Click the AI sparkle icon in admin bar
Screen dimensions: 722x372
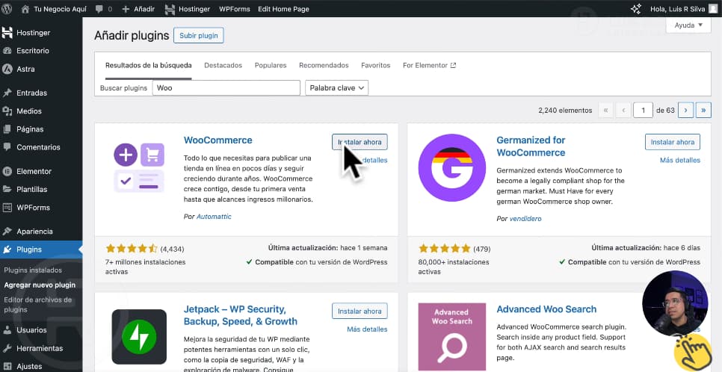(636, 9)
